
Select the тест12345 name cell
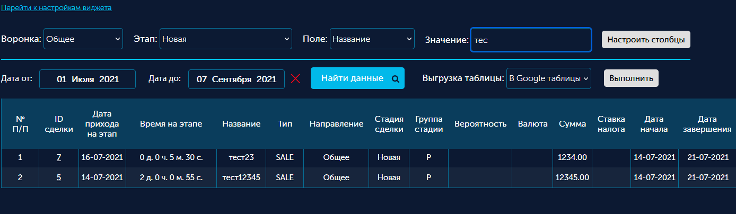pyautogui.click(x=241, y=177)
